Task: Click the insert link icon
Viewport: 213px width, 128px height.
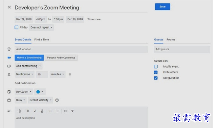Action: [66, 111]
